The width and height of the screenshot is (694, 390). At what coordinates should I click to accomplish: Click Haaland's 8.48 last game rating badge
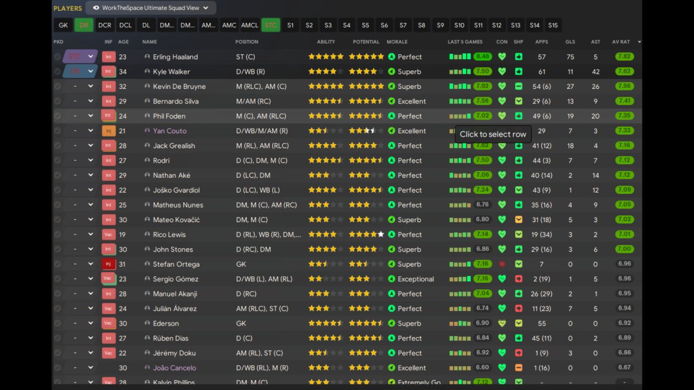(483, 56)
